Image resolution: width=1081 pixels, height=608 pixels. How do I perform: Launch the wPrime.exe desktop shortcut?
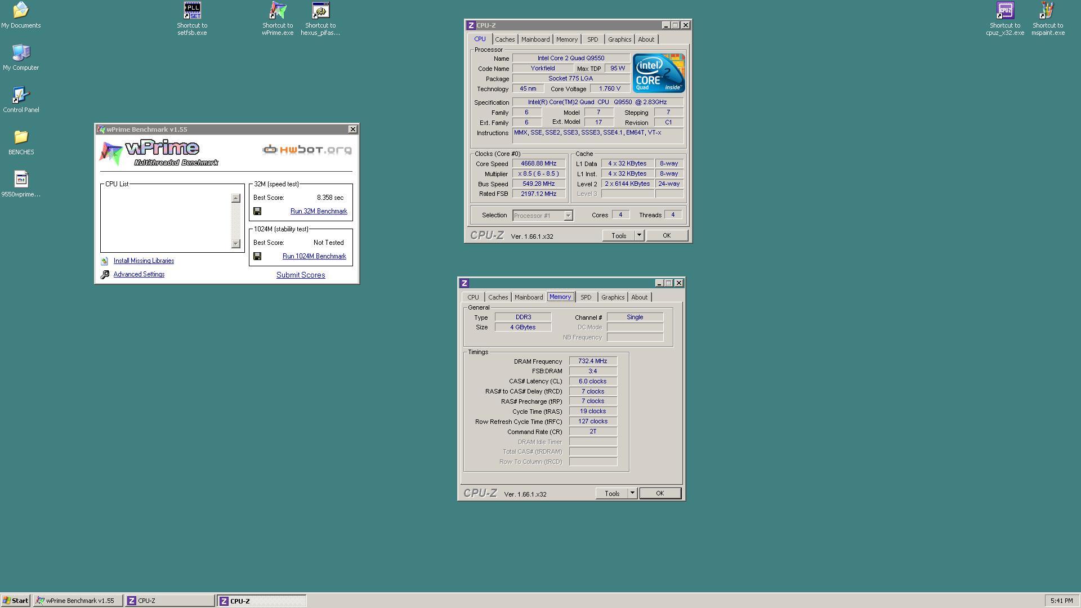278,11
